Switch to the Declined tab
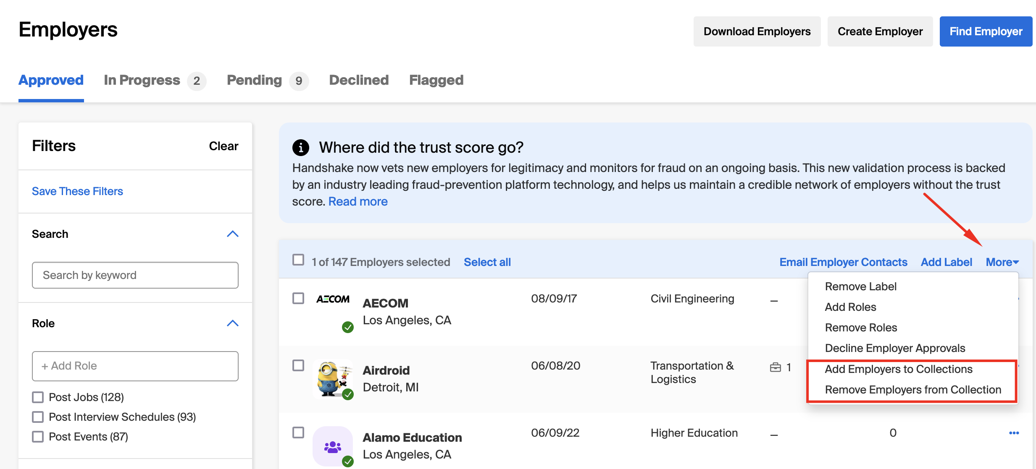 click(x=359, y=80)
